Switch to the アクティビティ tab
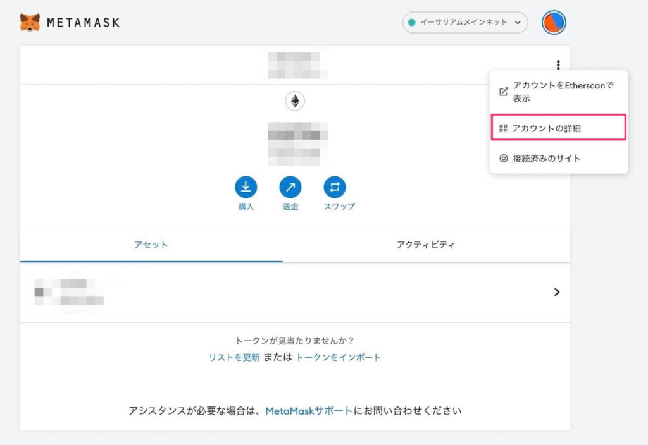648x445 pixels. (426, 245)
